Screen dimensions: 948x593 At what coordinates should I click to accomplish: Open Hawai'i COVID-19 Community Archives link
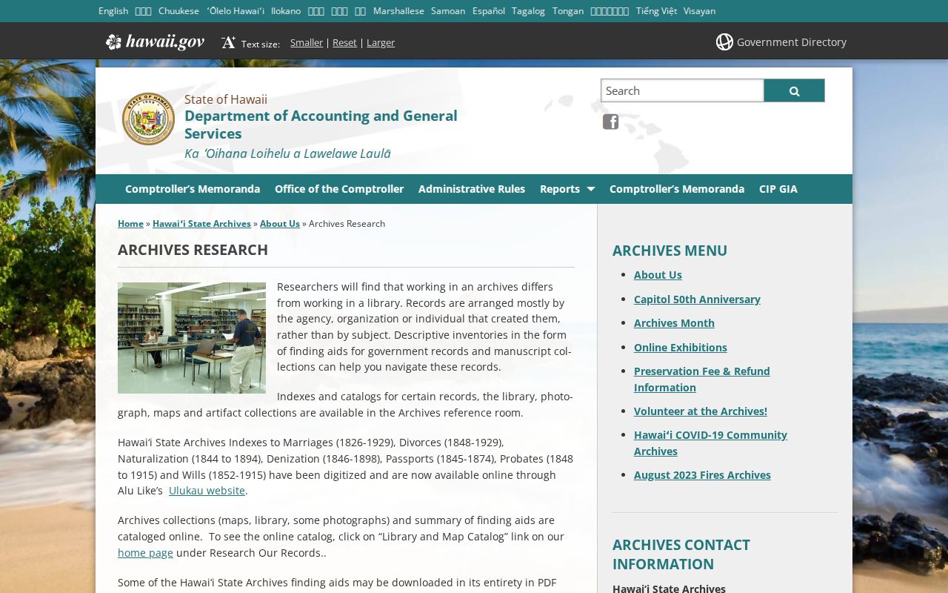[x=710, y=443]
